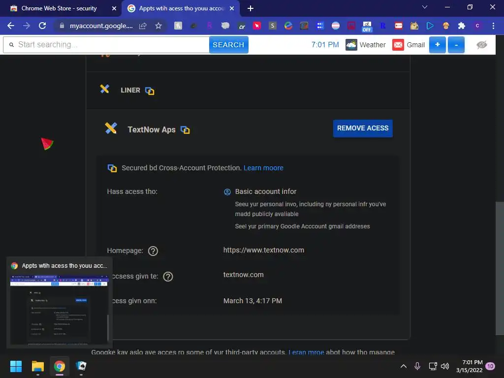This screenshot has height=378, width=504.
Task: Open the notification center badge showing 10
Action: [490, 366]
